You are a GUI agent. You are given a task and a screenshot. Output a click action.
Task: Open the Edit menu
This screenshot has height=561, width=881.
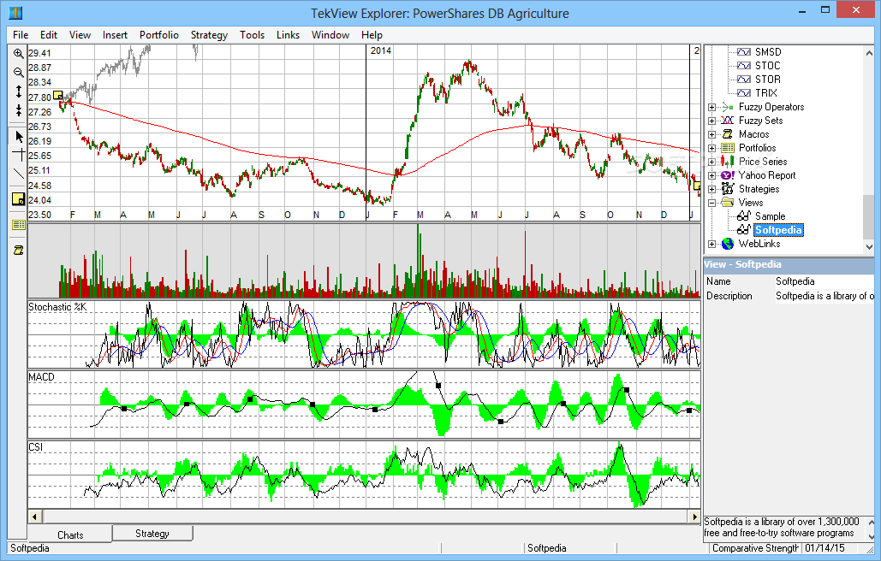[x=49, y=35]
